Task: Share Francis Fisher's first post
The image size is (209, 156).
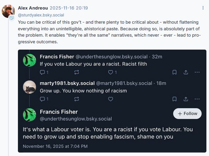Action: click(x=186, y=72)
